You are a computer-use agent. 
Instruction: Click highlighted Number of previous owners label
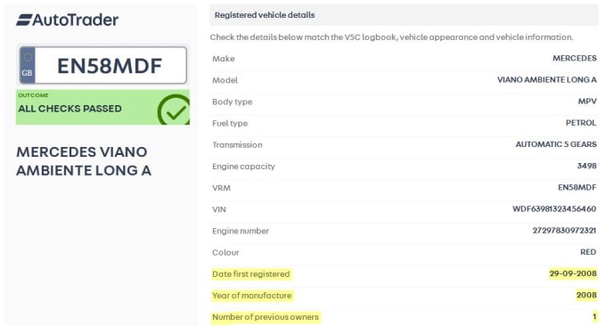(266, 317)
